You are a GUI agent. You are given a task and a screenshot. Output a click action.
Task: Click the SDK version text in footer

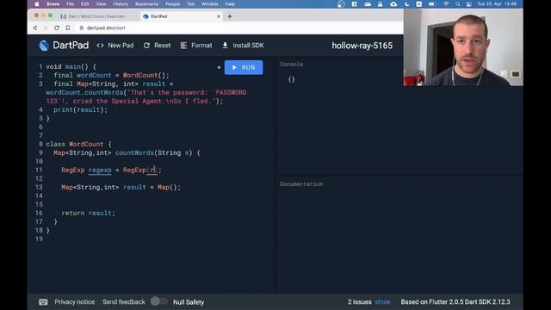[455, 302]
